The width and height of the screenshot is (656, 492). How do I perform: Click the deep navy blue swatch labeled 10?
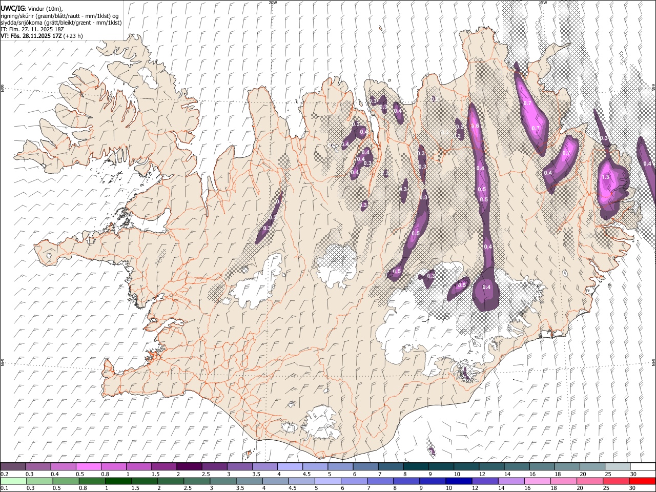coord(459,481)
